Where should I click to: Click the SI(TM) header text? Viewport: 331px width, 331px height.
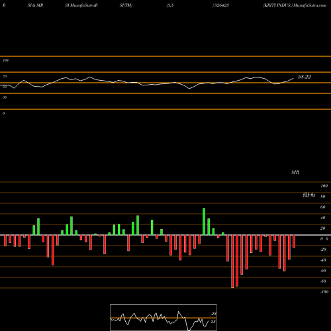[x=126, y=5]
